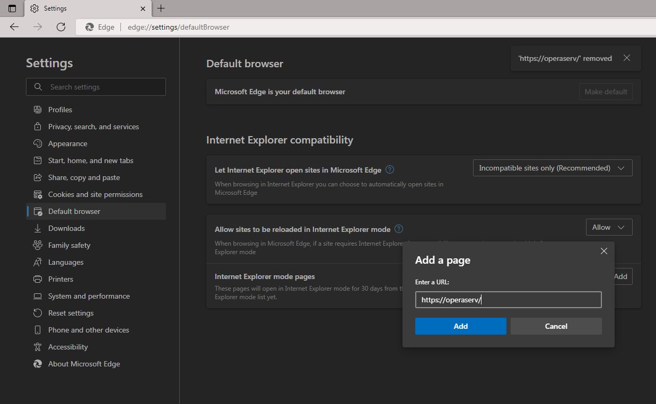Close the Settings tab
The height and width of the screenshot is (404, 656).
[143, 8]
